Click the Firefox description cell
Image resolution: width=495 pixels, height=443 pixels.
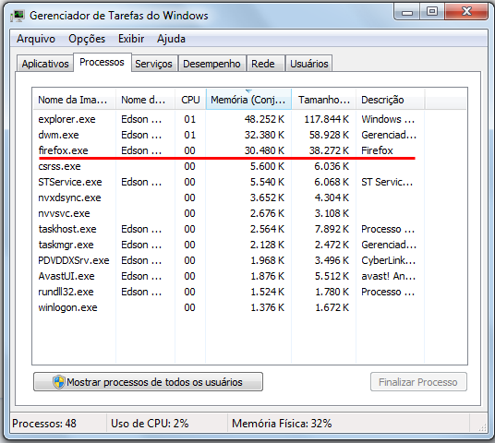point(377,150)
